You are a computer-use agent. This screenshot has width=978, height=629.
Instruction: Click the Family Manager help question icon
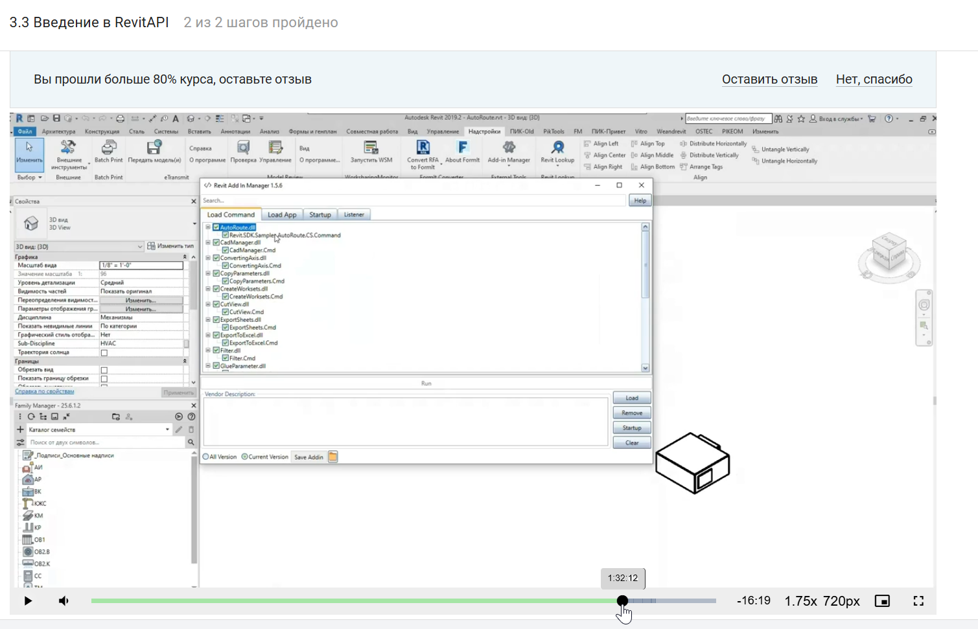[x=191, y=417]
